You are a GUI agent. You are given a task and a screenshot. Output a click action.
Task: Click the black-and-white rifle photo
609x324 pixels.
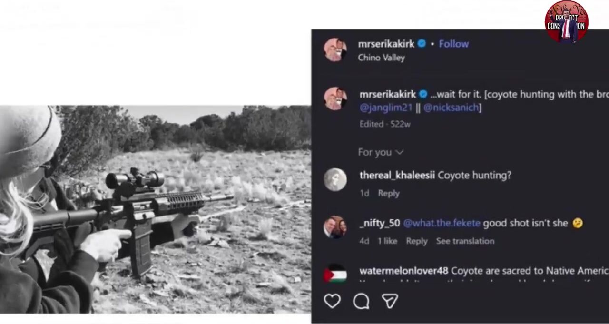click(x=155, y=209)
